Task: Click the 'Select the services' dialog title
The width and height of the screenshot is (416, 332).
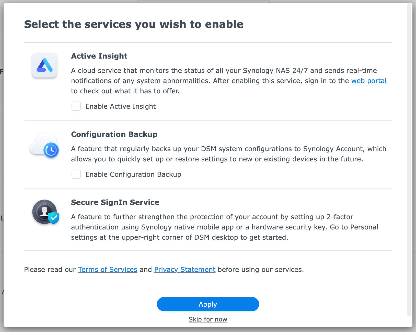Action: click(x=134, y=24)
